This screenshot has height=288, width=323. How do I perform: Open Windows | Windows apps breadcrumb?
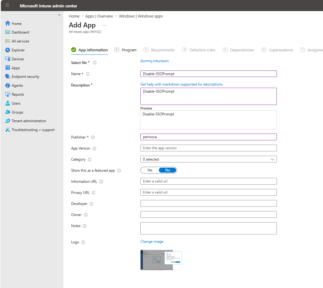tap(141, 16)
